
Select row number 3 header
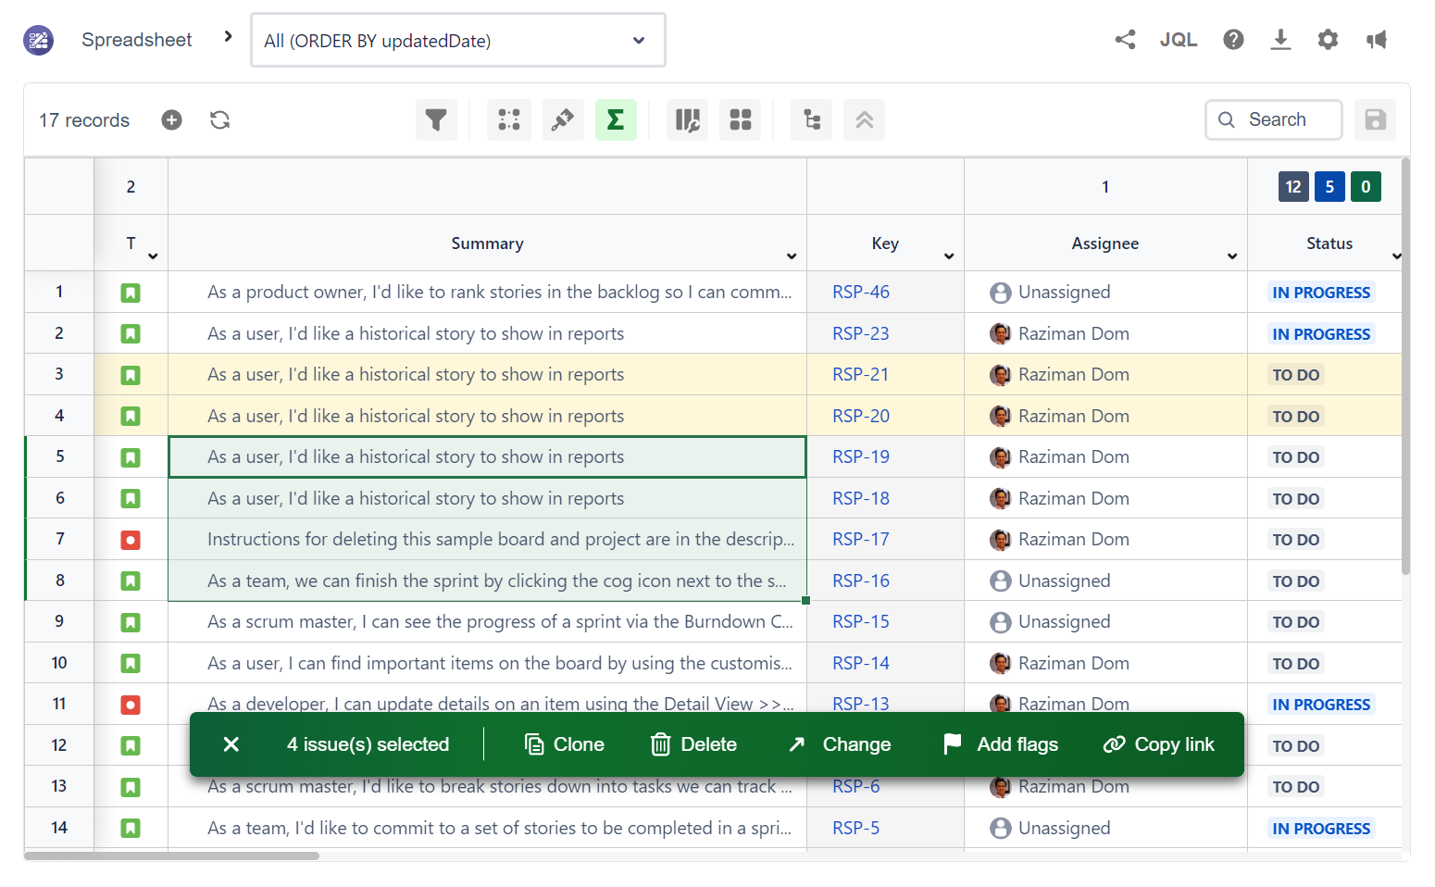pyautogui.click(x=59, y=374)
